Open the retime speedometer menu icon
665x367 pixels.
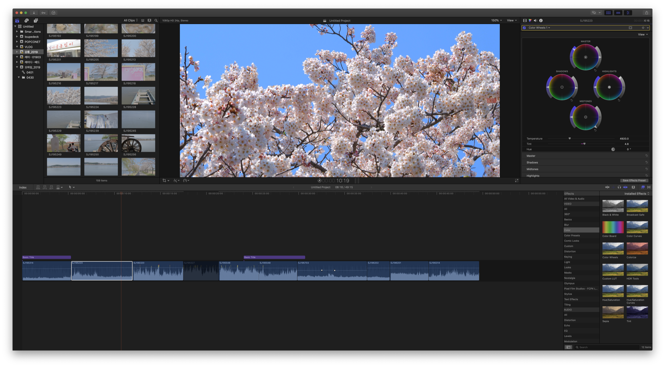coord(185,180)
